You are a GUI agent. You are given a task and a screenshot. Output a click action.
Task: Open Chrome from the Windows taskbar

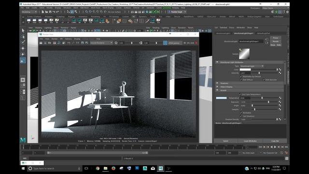[x=98, y=168]
